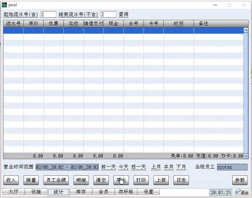Select the highlighted first table row

point(123,30)
